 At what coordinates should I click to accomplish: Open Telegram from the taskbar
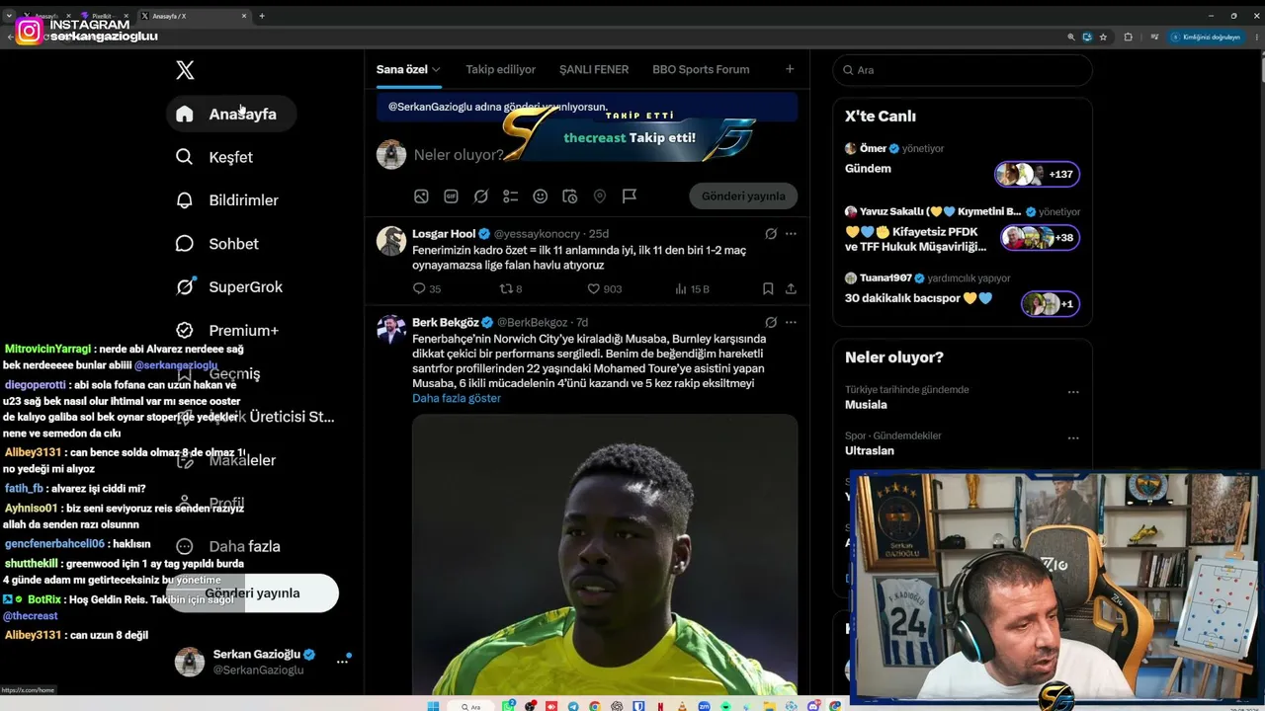click(574, 706)
